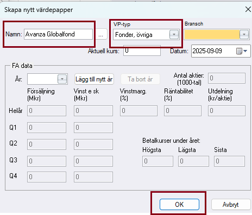
Task: Click the Datum field showing 2025-09-09
Action: point(221,51)
